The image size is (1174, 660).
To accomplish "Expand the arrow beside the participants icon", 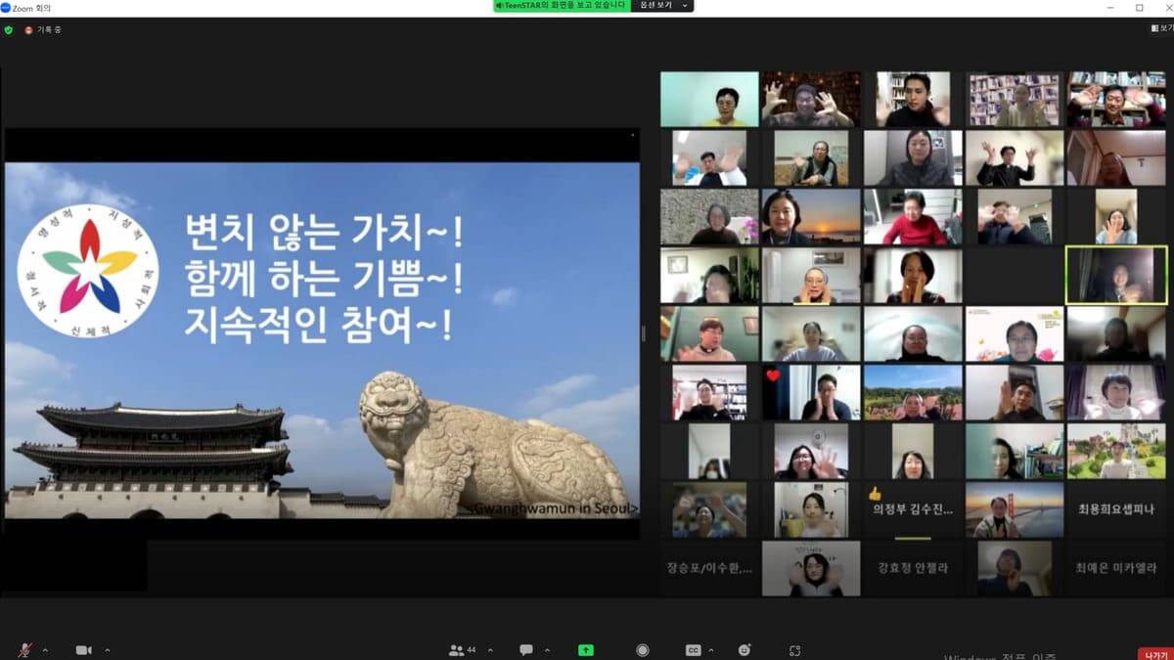I will pos(490,650).
